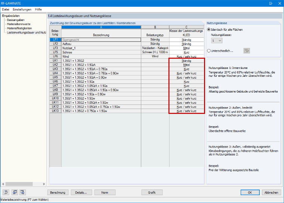Open the Einstellungen menu
Image resolution: width=284 pixels, height=203 pixels.
pos(22,9)
